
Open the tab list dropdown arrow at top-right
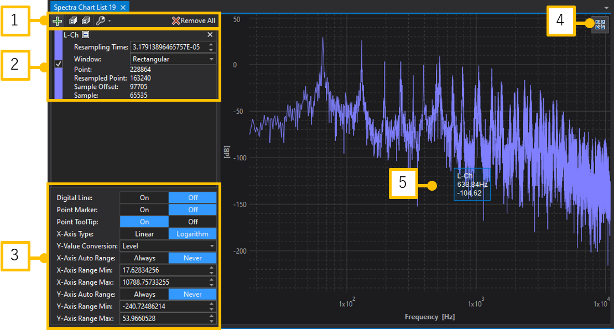(607, 7)
